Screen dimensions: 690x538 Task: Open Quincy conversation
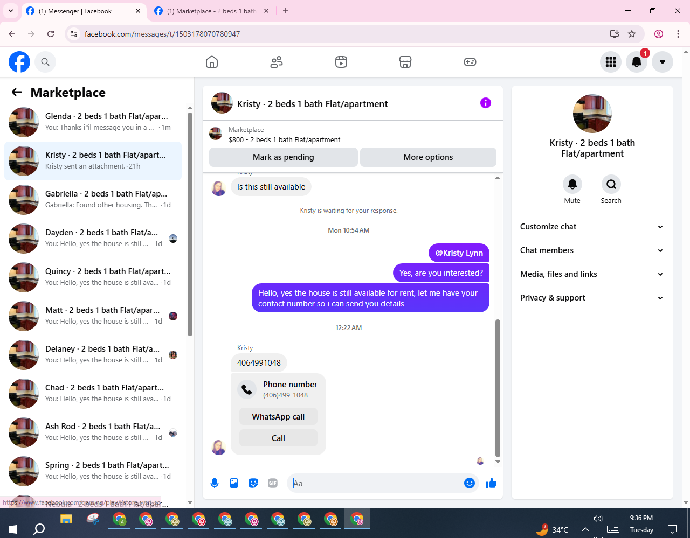93,277
